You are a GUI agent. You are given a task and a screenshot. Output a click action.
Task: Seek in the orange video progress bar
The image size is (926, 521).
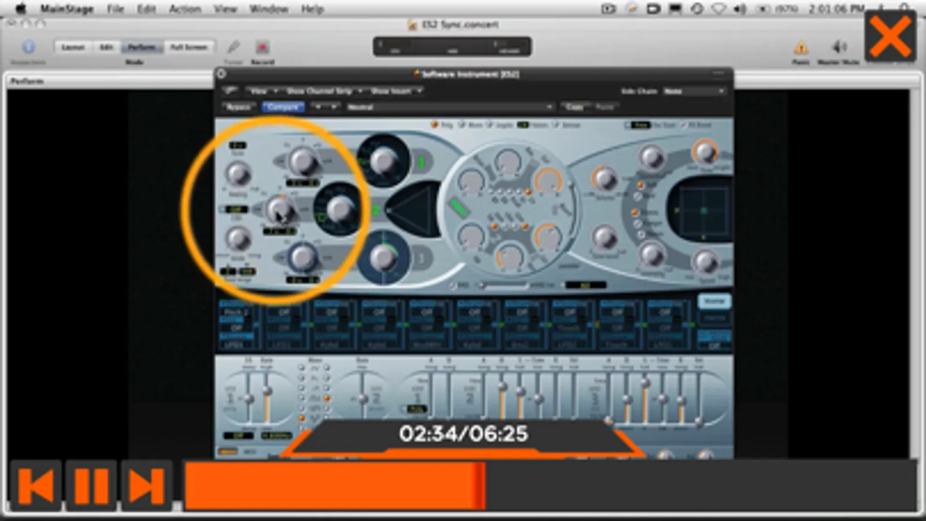[x=550, y=485]
